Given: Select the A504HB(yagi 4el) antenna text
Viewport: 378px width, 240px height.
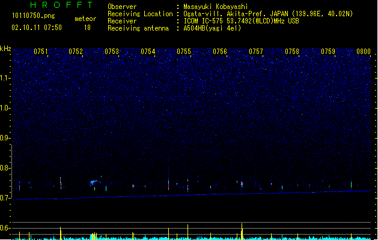Looking at the screenshot, I should [212, 28].
